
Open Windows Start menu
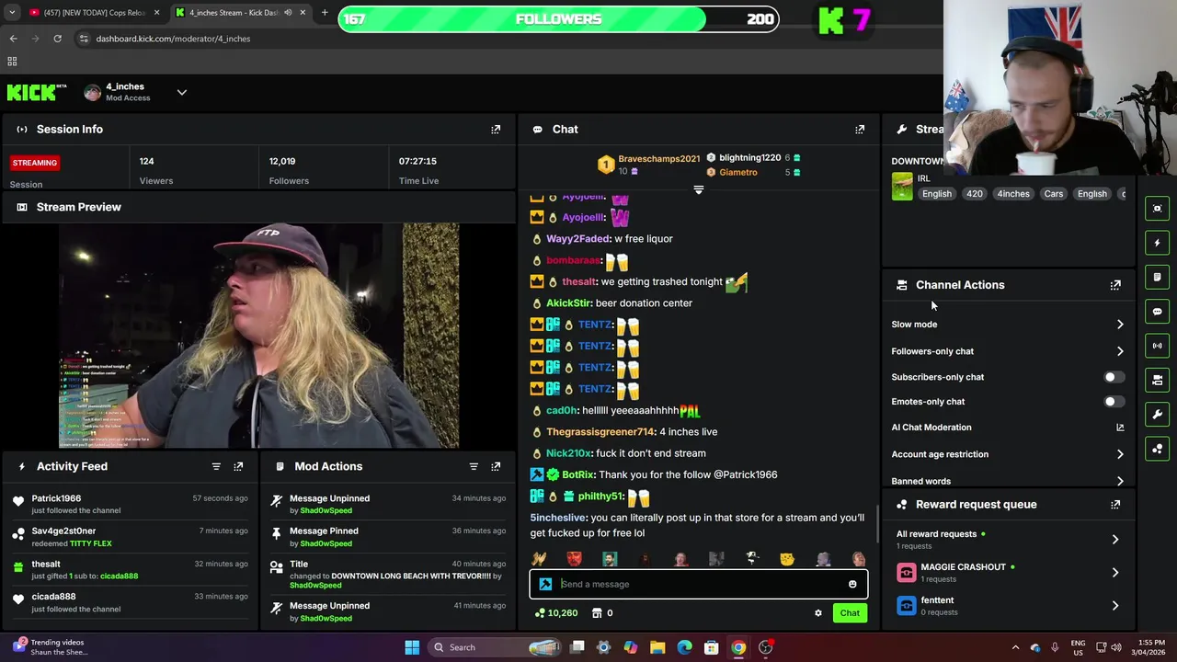[412, 647]
